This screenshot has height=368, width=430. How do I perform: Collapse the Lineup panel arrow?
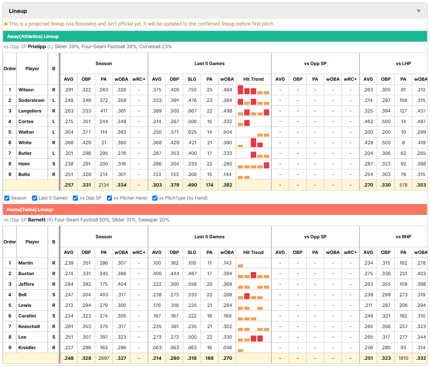coord(419,11)
